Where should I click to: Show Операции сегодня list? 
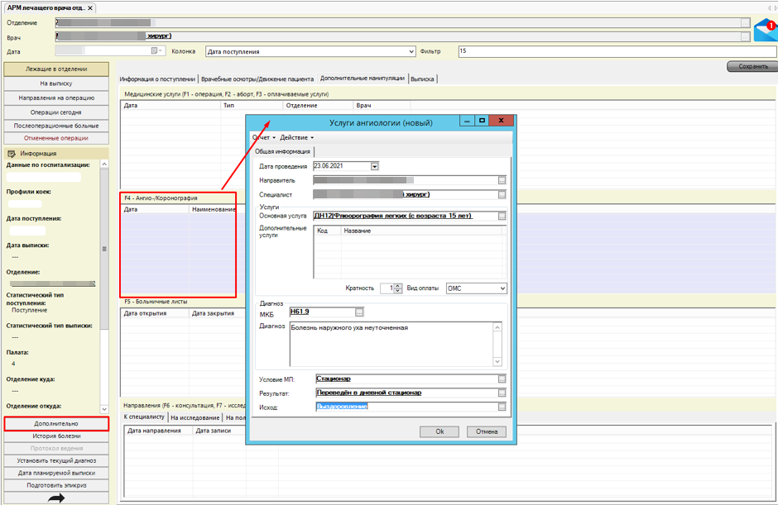click(56, 112)
